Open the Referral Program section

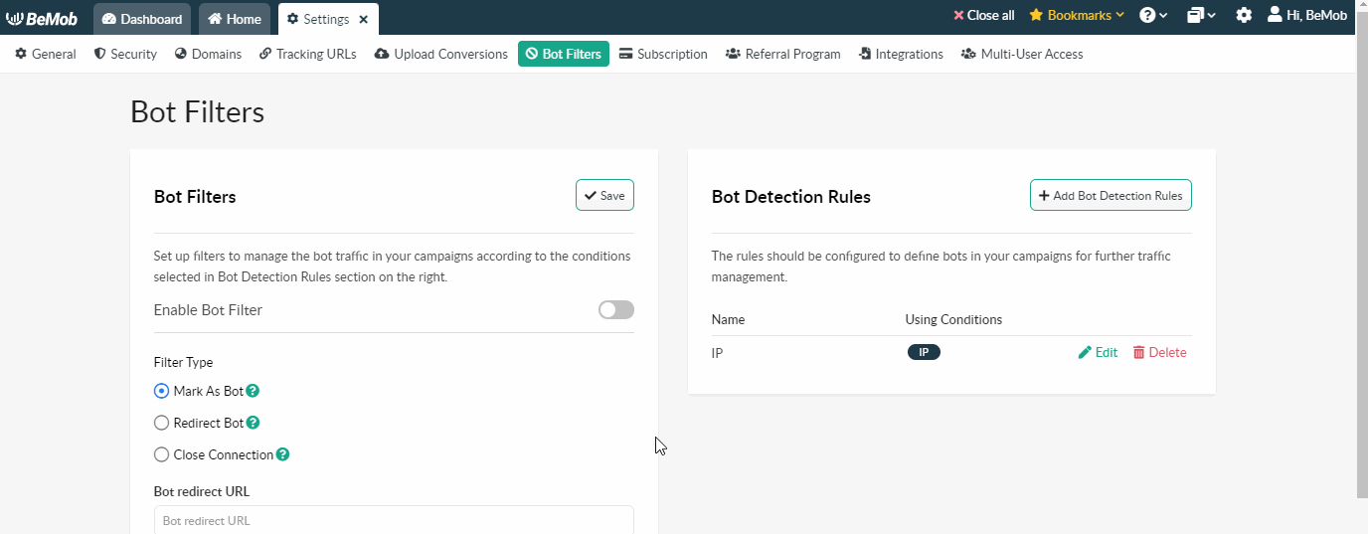pos(783,54)
